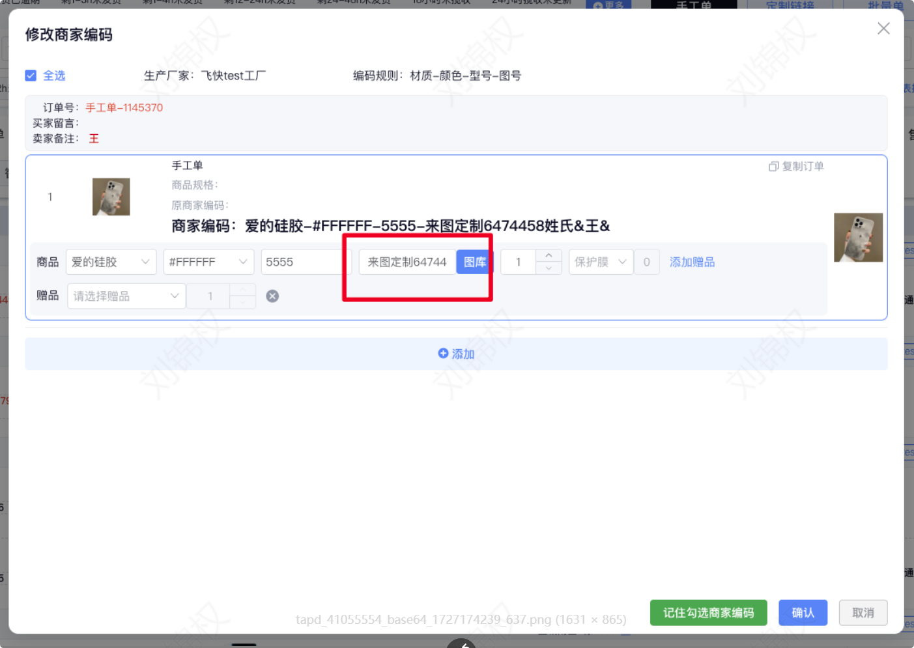Click the 编码规则 rule text
Viewport: 914px width, 648px height.
pos(436,76)
